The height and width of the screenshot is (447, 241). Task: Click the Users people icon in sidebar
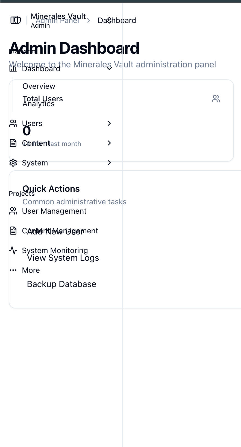13,123
